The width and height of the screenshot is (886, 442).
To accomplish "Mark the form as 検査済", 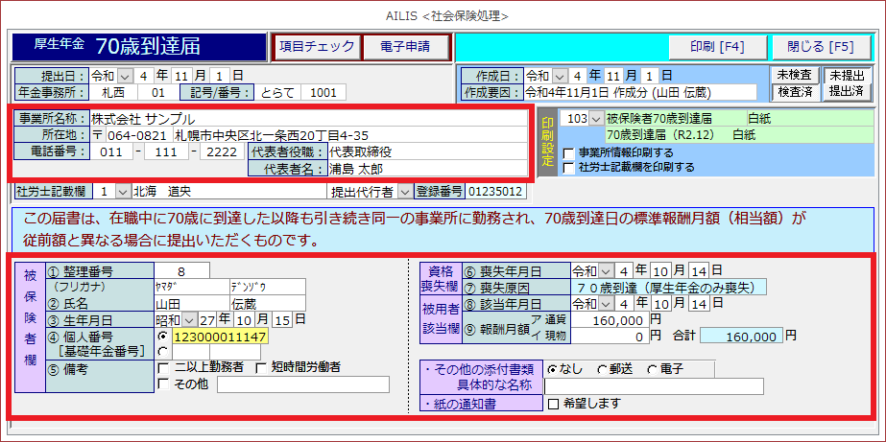I will [x=795, y=92].
